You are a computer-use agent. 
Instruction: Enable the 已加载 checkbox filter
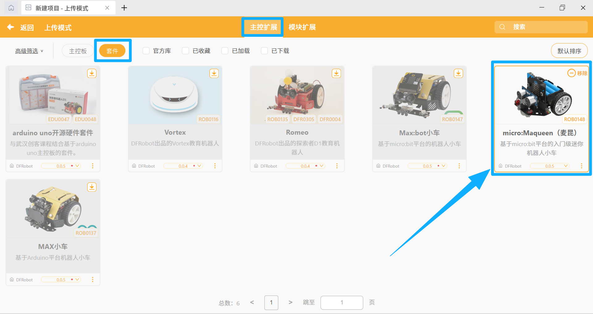(x=225, y=51)
